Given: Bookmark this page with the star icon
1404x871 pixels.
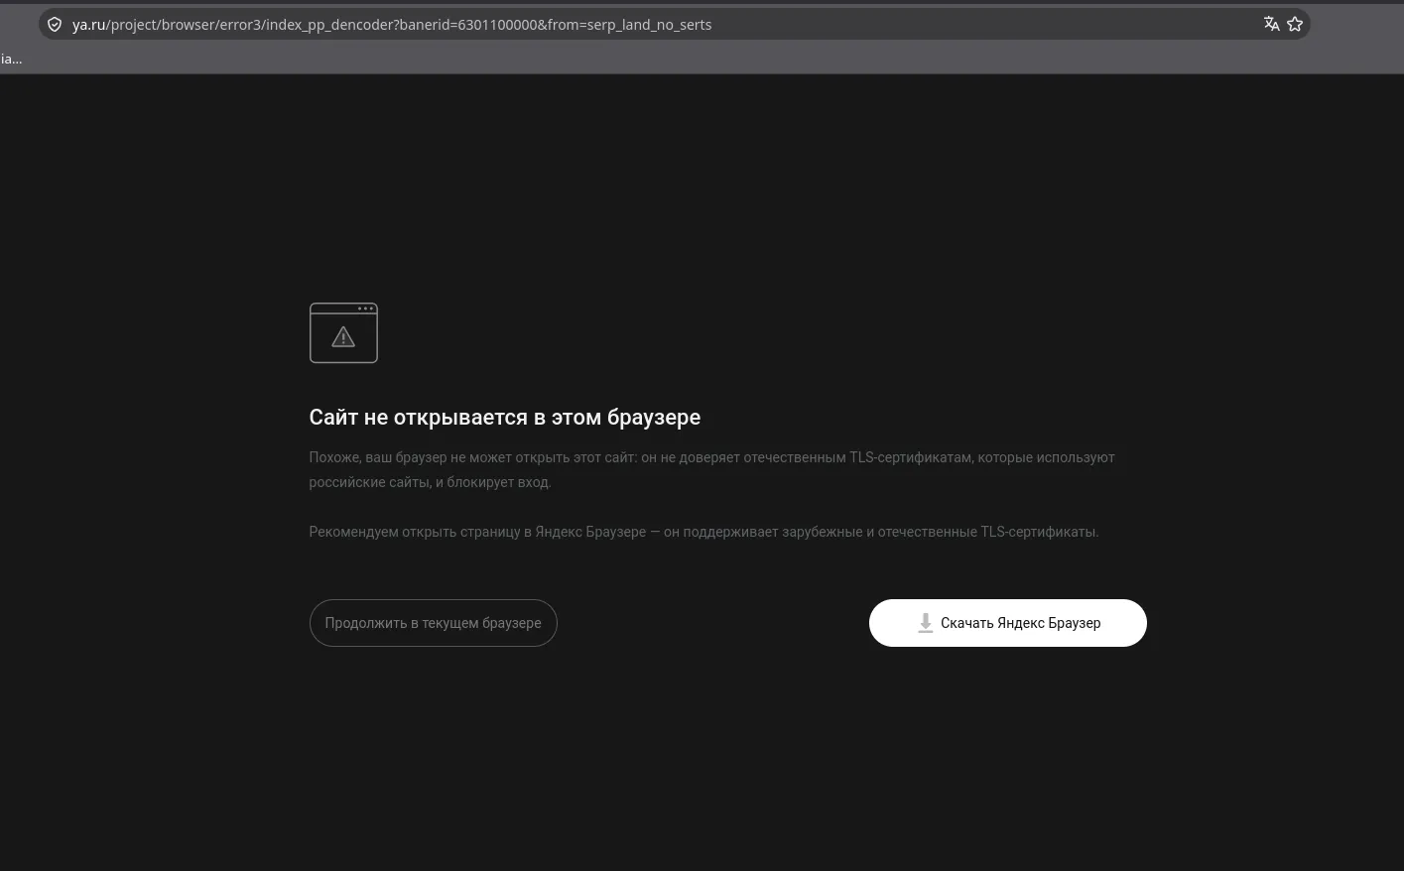Looking at the screenshot, I should click(x=1295, y=24).
